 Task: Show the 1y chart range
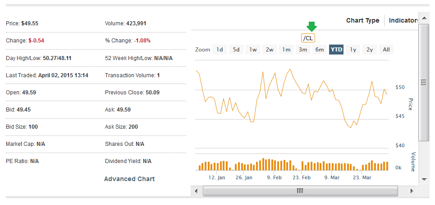click(353, 50)
